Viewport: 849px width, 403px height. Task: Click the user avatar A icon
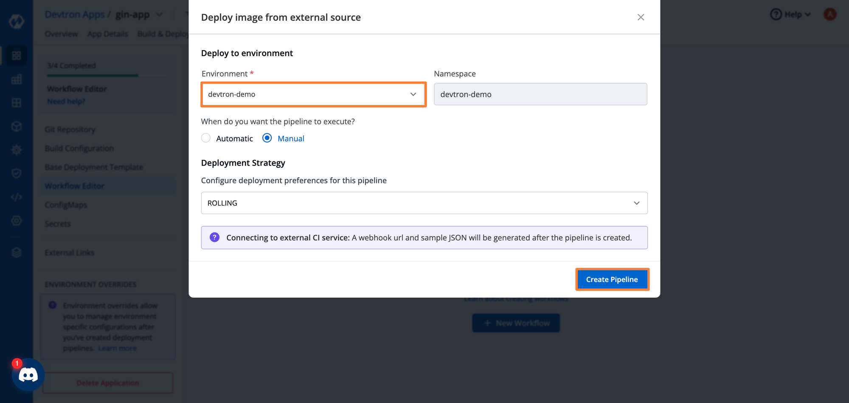click(830, 14)
